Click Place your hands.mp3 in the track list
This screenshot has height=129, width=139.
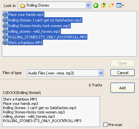coord(21,104)
